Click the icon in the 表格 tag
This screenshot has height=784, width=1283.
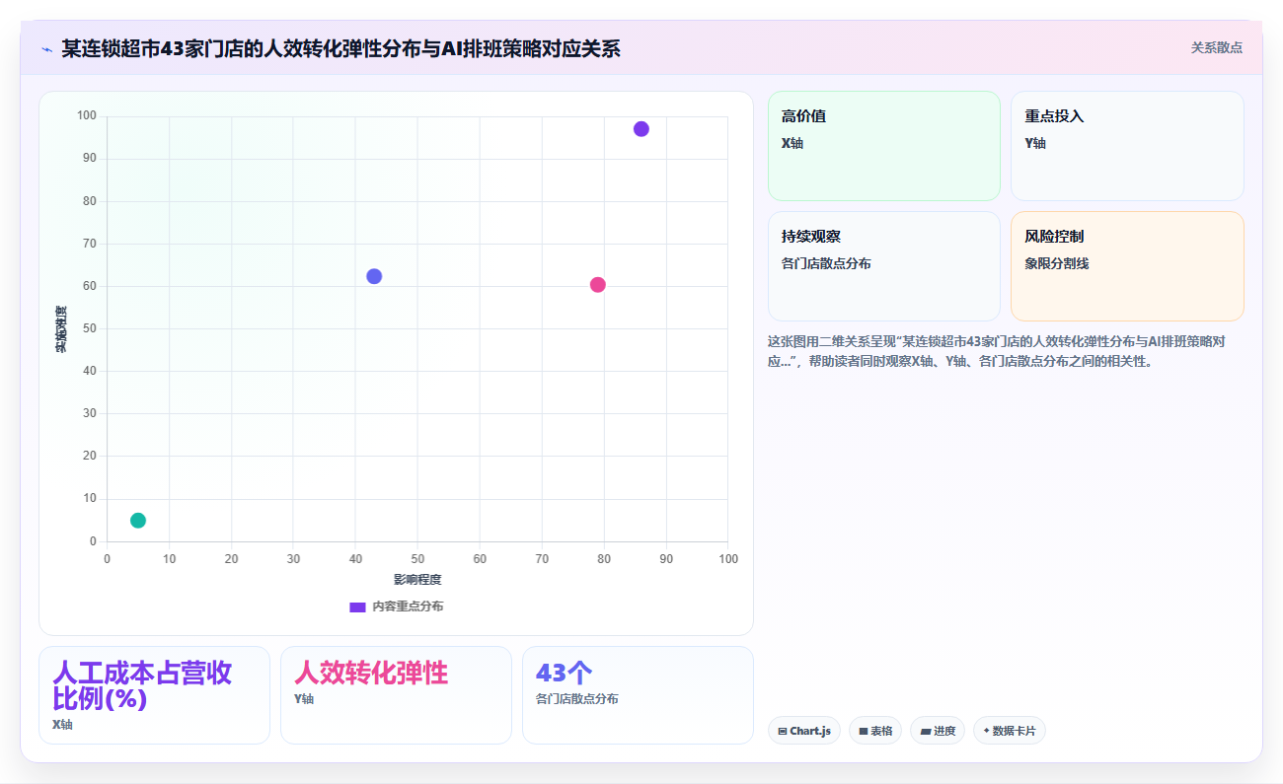(x=864, y=732)
